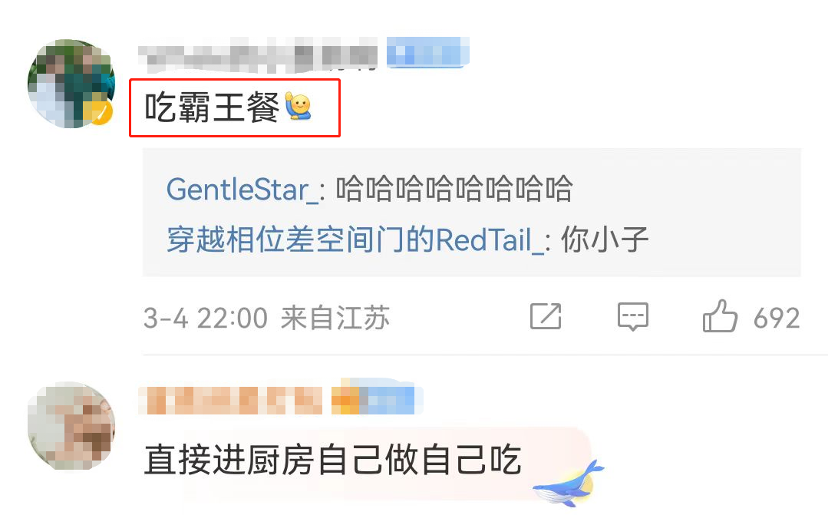Select the 吃霸王餐 comment text

tap(212, 107)
